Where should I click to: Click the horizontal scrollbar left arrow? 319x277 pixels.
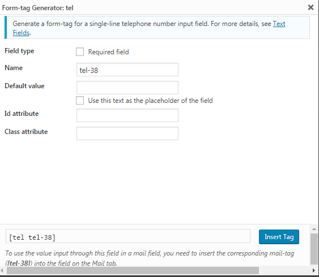[x=2, y=270]
